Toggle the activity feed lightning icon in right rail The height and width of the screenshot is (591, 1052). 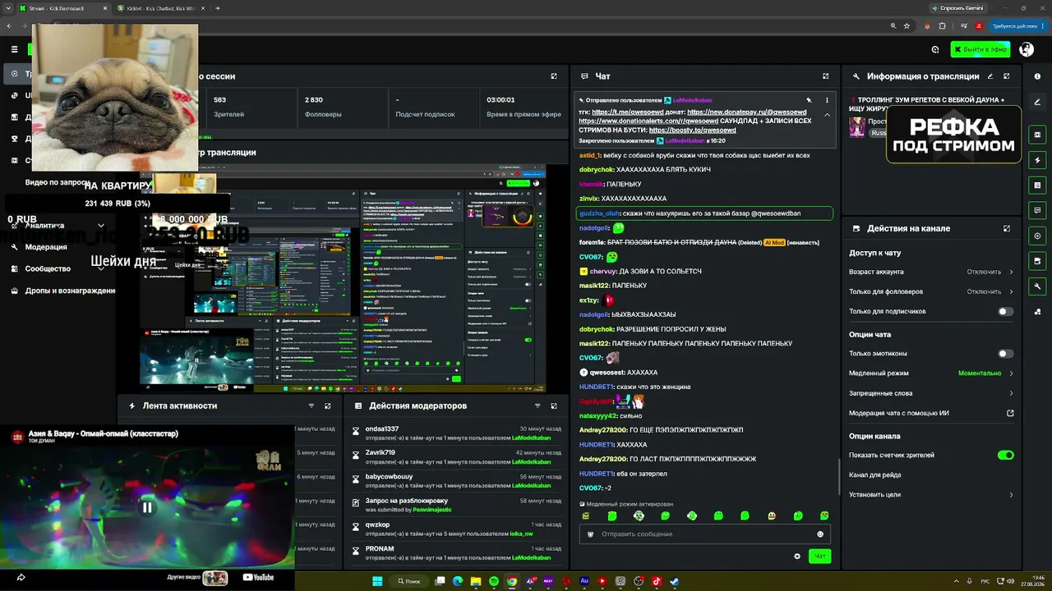coord(1037,160)
